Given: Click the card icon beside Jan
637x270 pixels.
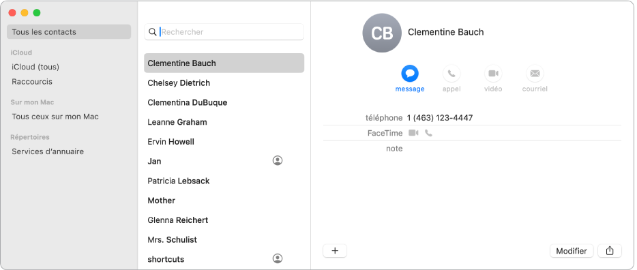Looking at the screenshot, I should click(278, 161).
